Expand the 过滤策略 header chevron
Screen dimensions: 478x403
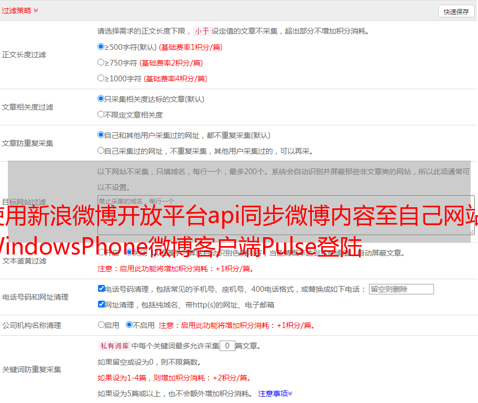coord(36,10)
